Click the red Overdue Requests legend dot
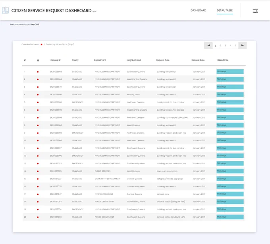The width and height of the screenshot is (270, 244). click(42, 44)
